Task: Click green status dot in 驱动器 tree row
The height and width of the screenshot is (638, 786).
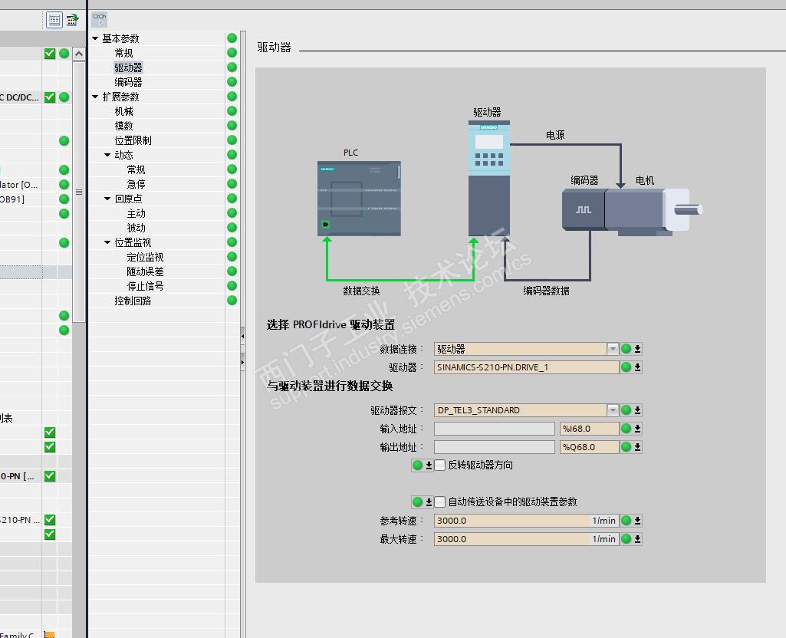Action: coord(232,67)
